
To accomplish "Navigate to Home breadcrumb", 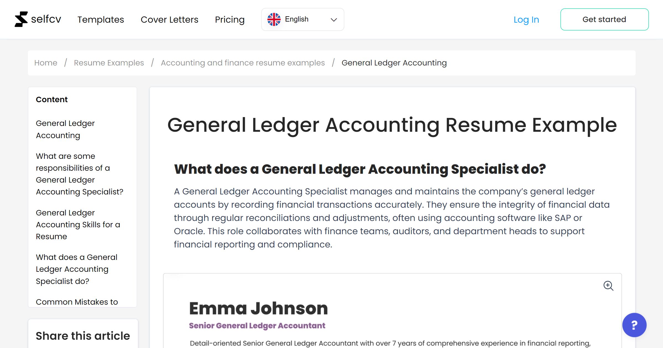I will point(46,63).
